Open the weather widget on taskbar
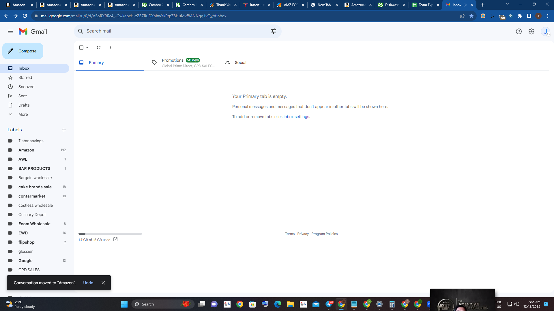Image resolution: width=554 pixels, height=311 pixels. point(20,304)
